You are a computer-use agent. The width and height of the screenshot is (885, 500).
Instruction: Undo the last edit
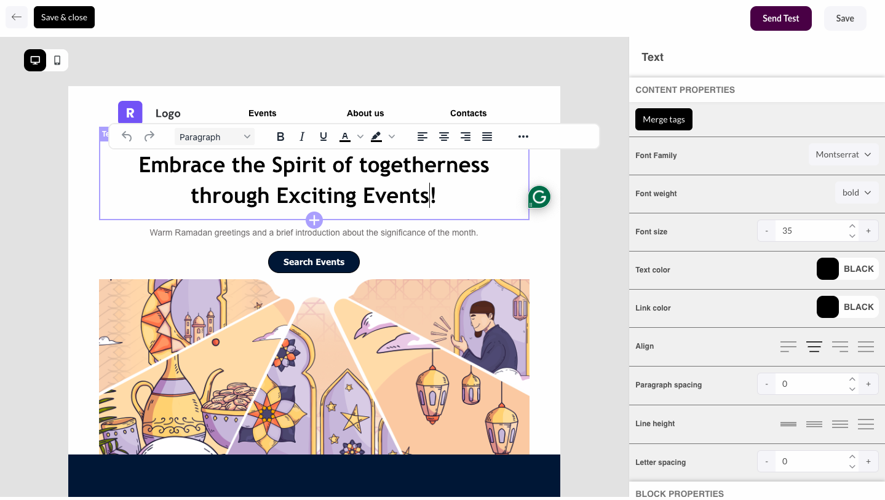click(x=127, y=136)
